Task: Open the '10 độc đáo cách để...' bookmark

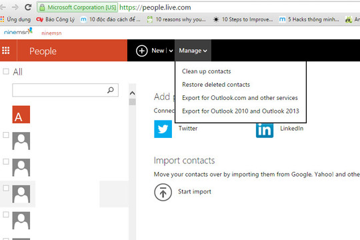Action: pos(110,19)
